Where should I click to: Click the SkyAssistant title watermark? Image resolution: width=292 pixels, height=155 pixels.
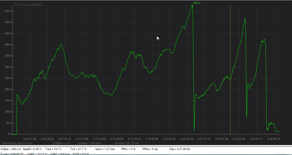[x=28, y=5]
